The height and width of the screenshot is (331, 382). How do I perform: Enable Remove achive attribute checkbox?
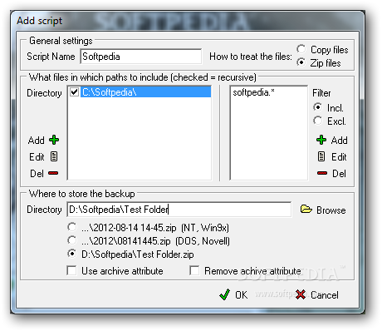click(x=194, y=270)
